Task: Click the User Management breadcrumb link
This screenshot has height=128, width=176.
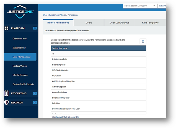Action: (51, 15)
